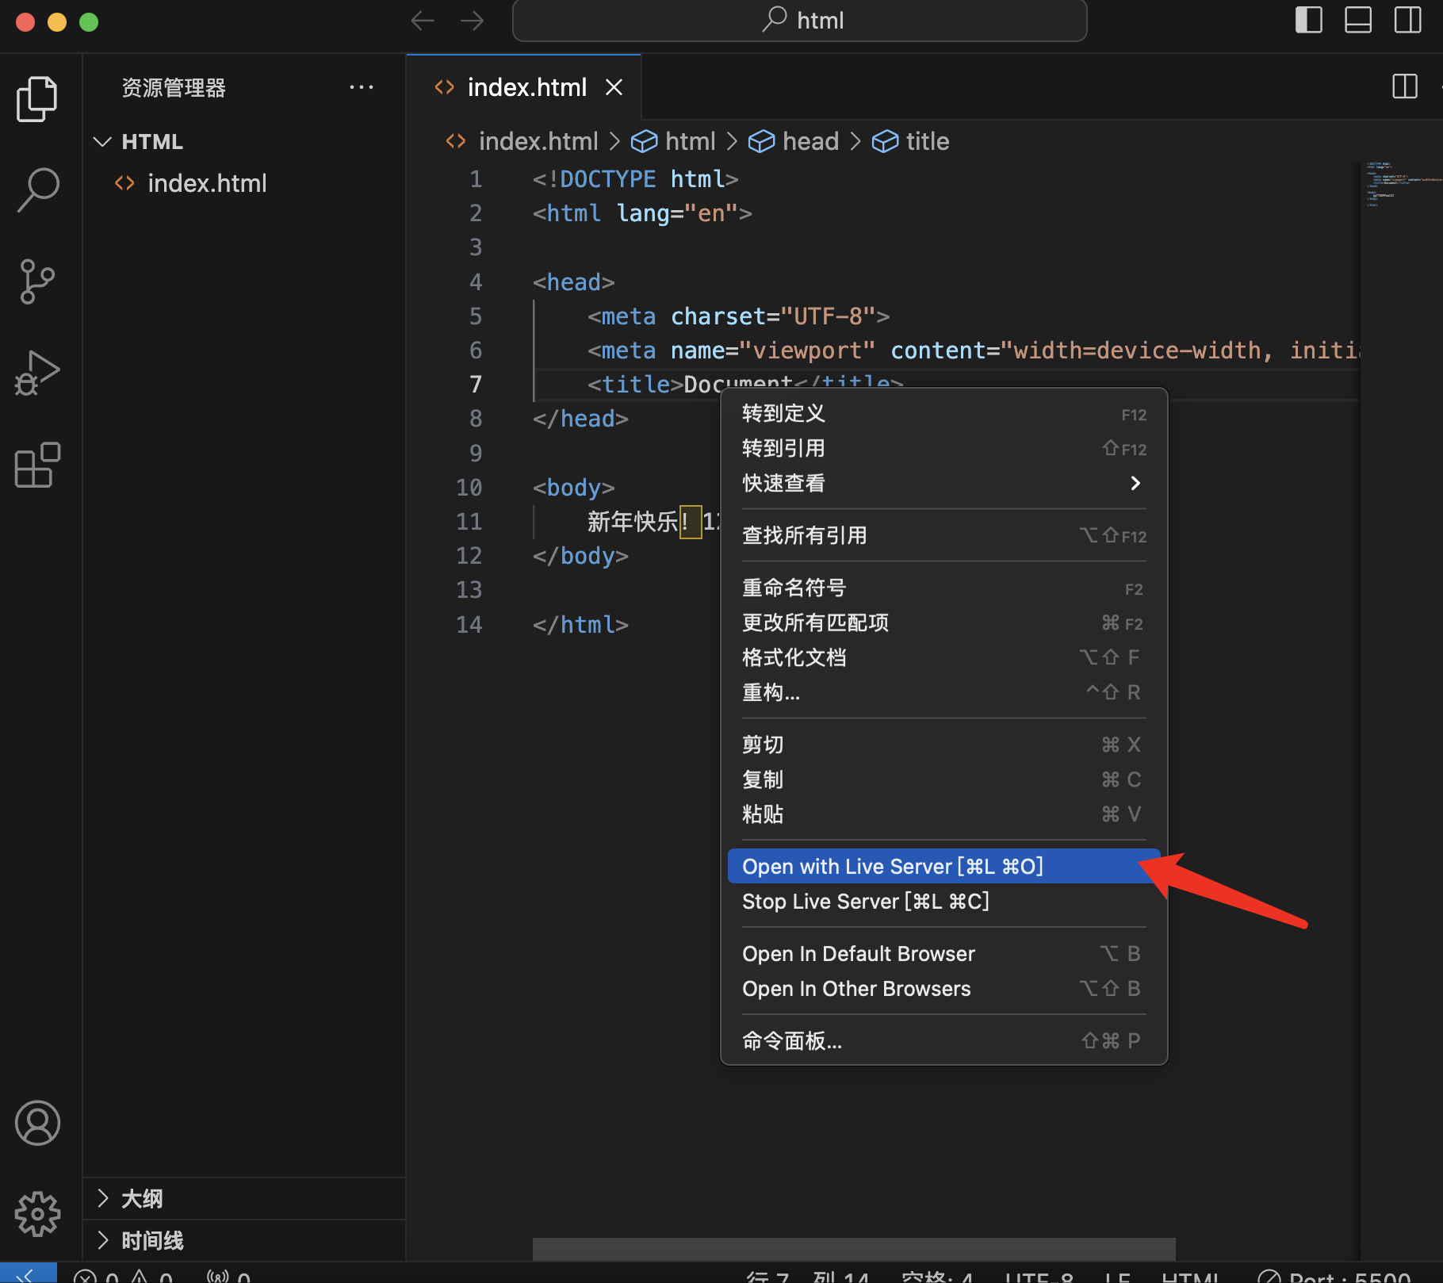Click the ports forwarded status icon

pyautogui.click(x=228, y=1276)
